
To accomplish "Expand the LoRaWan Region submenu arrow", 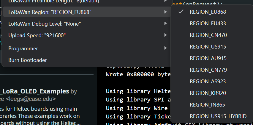I will 165,12.
